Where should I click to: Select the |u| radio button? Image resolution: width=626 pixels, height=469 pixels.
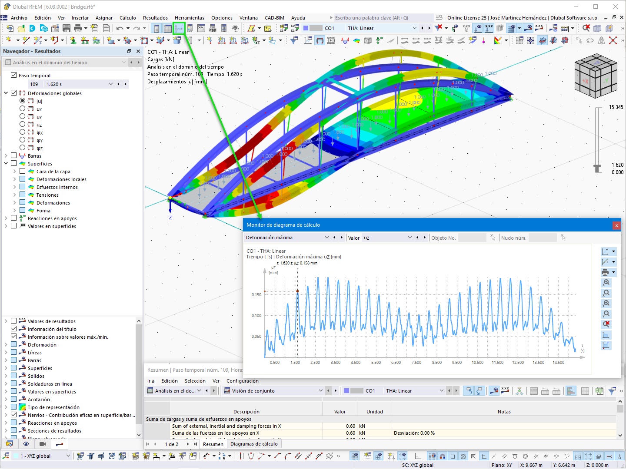tap(22, 101)
